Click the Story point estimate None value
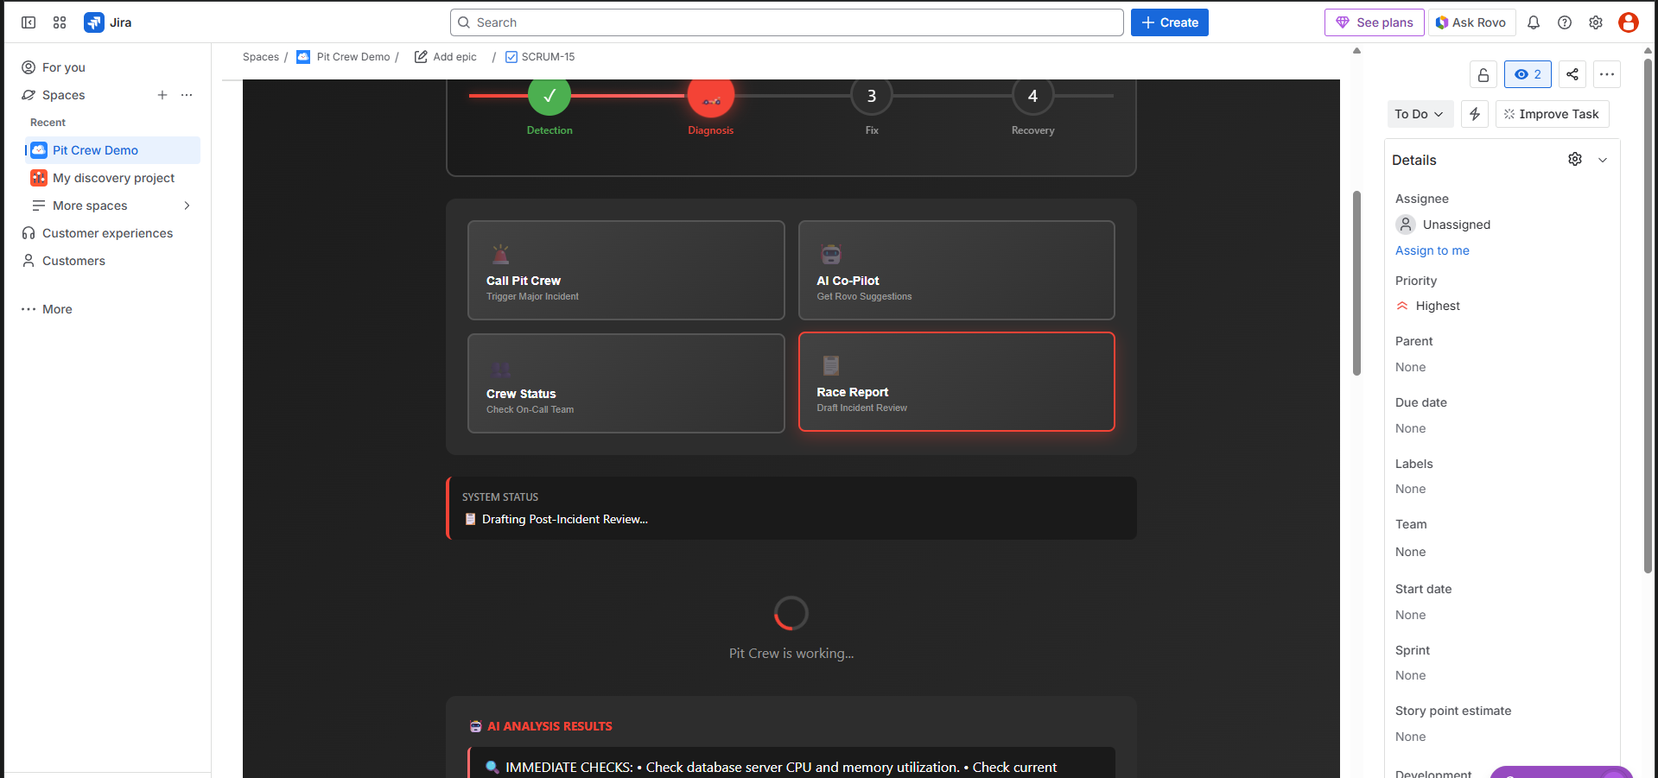 1410,737
